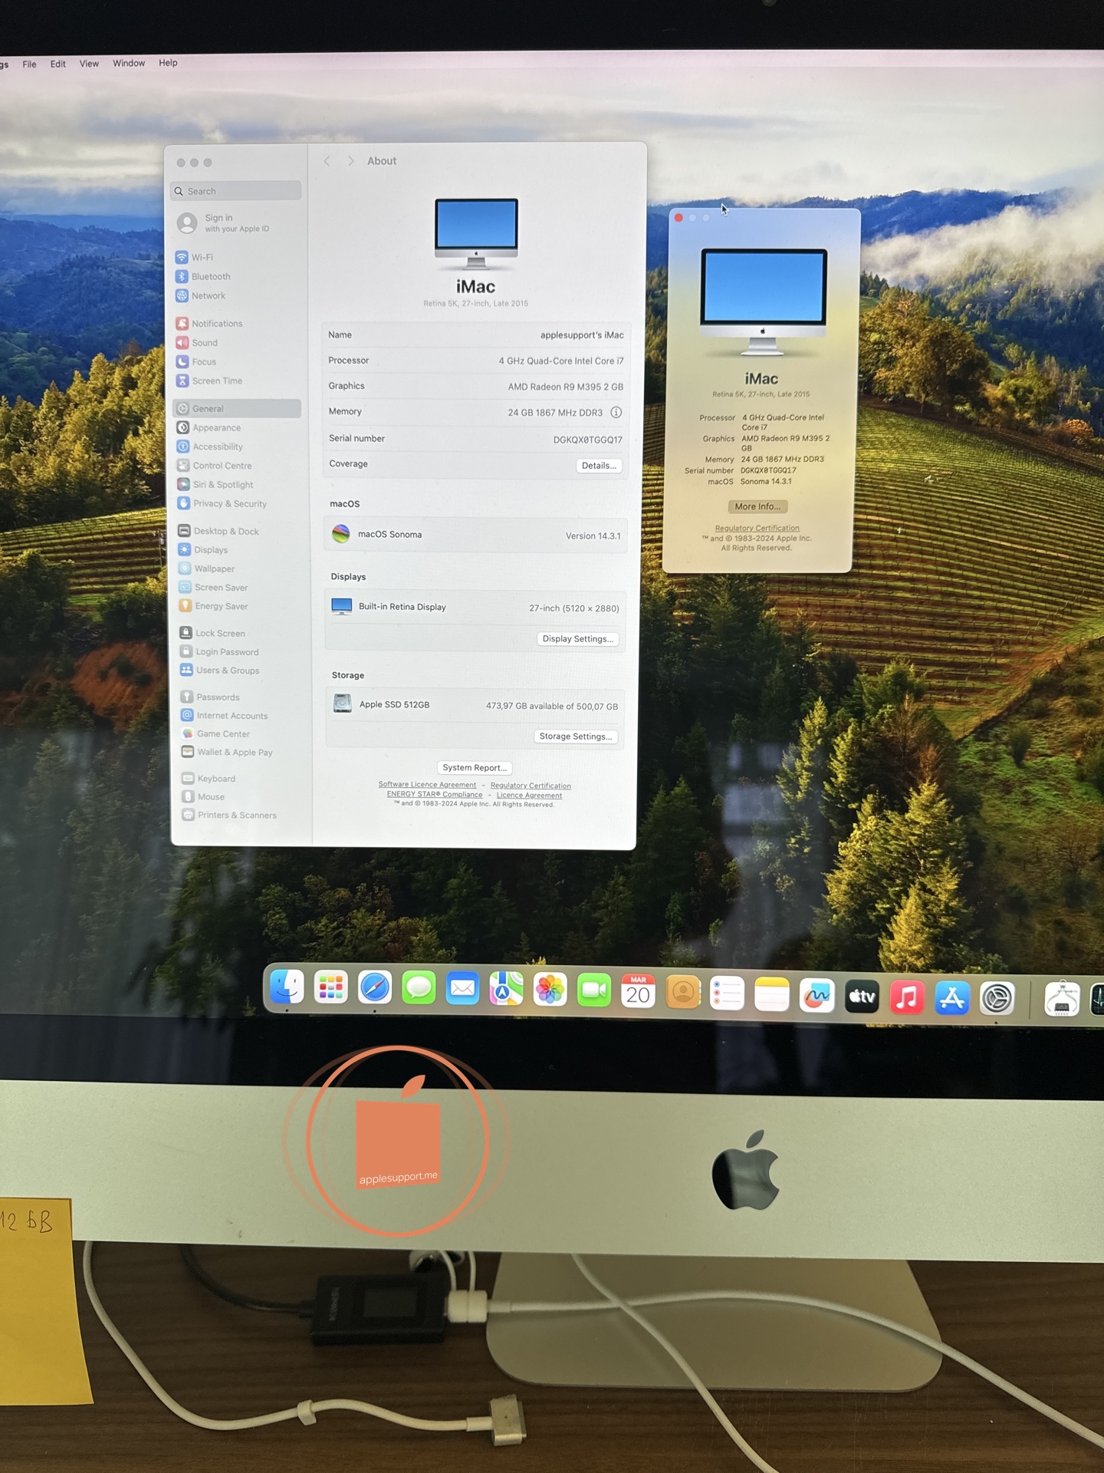Viewport: 1104px width, 1473px height.
Task: Click More Info in About This Mac window
Action: pos(757,506)
